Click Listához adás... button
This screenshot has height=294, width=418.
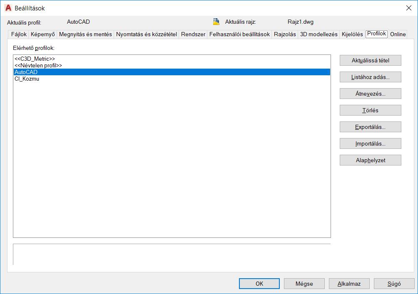coord(370,77)
